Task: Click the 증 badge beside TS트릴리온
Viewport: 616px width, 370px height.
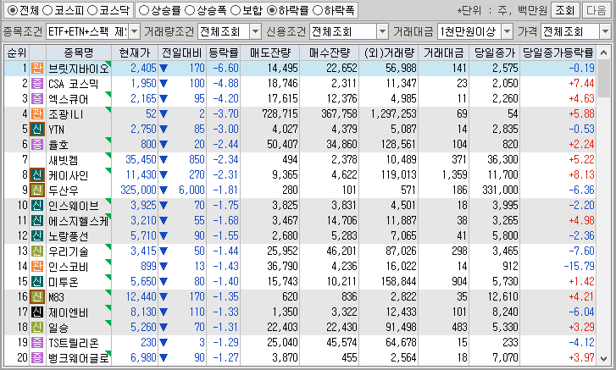Action: coord(37,342)
